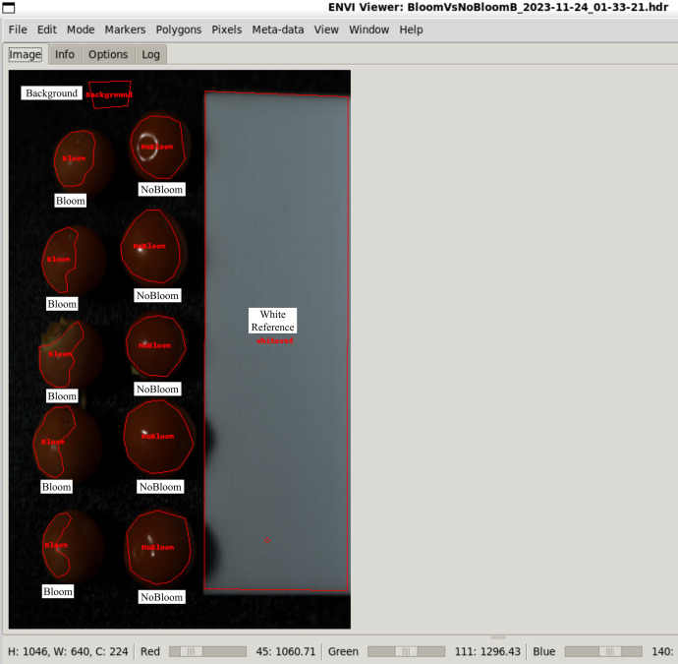678x664 pixels.
Task: Click the Green channel band slider
Action: (406, 651)
